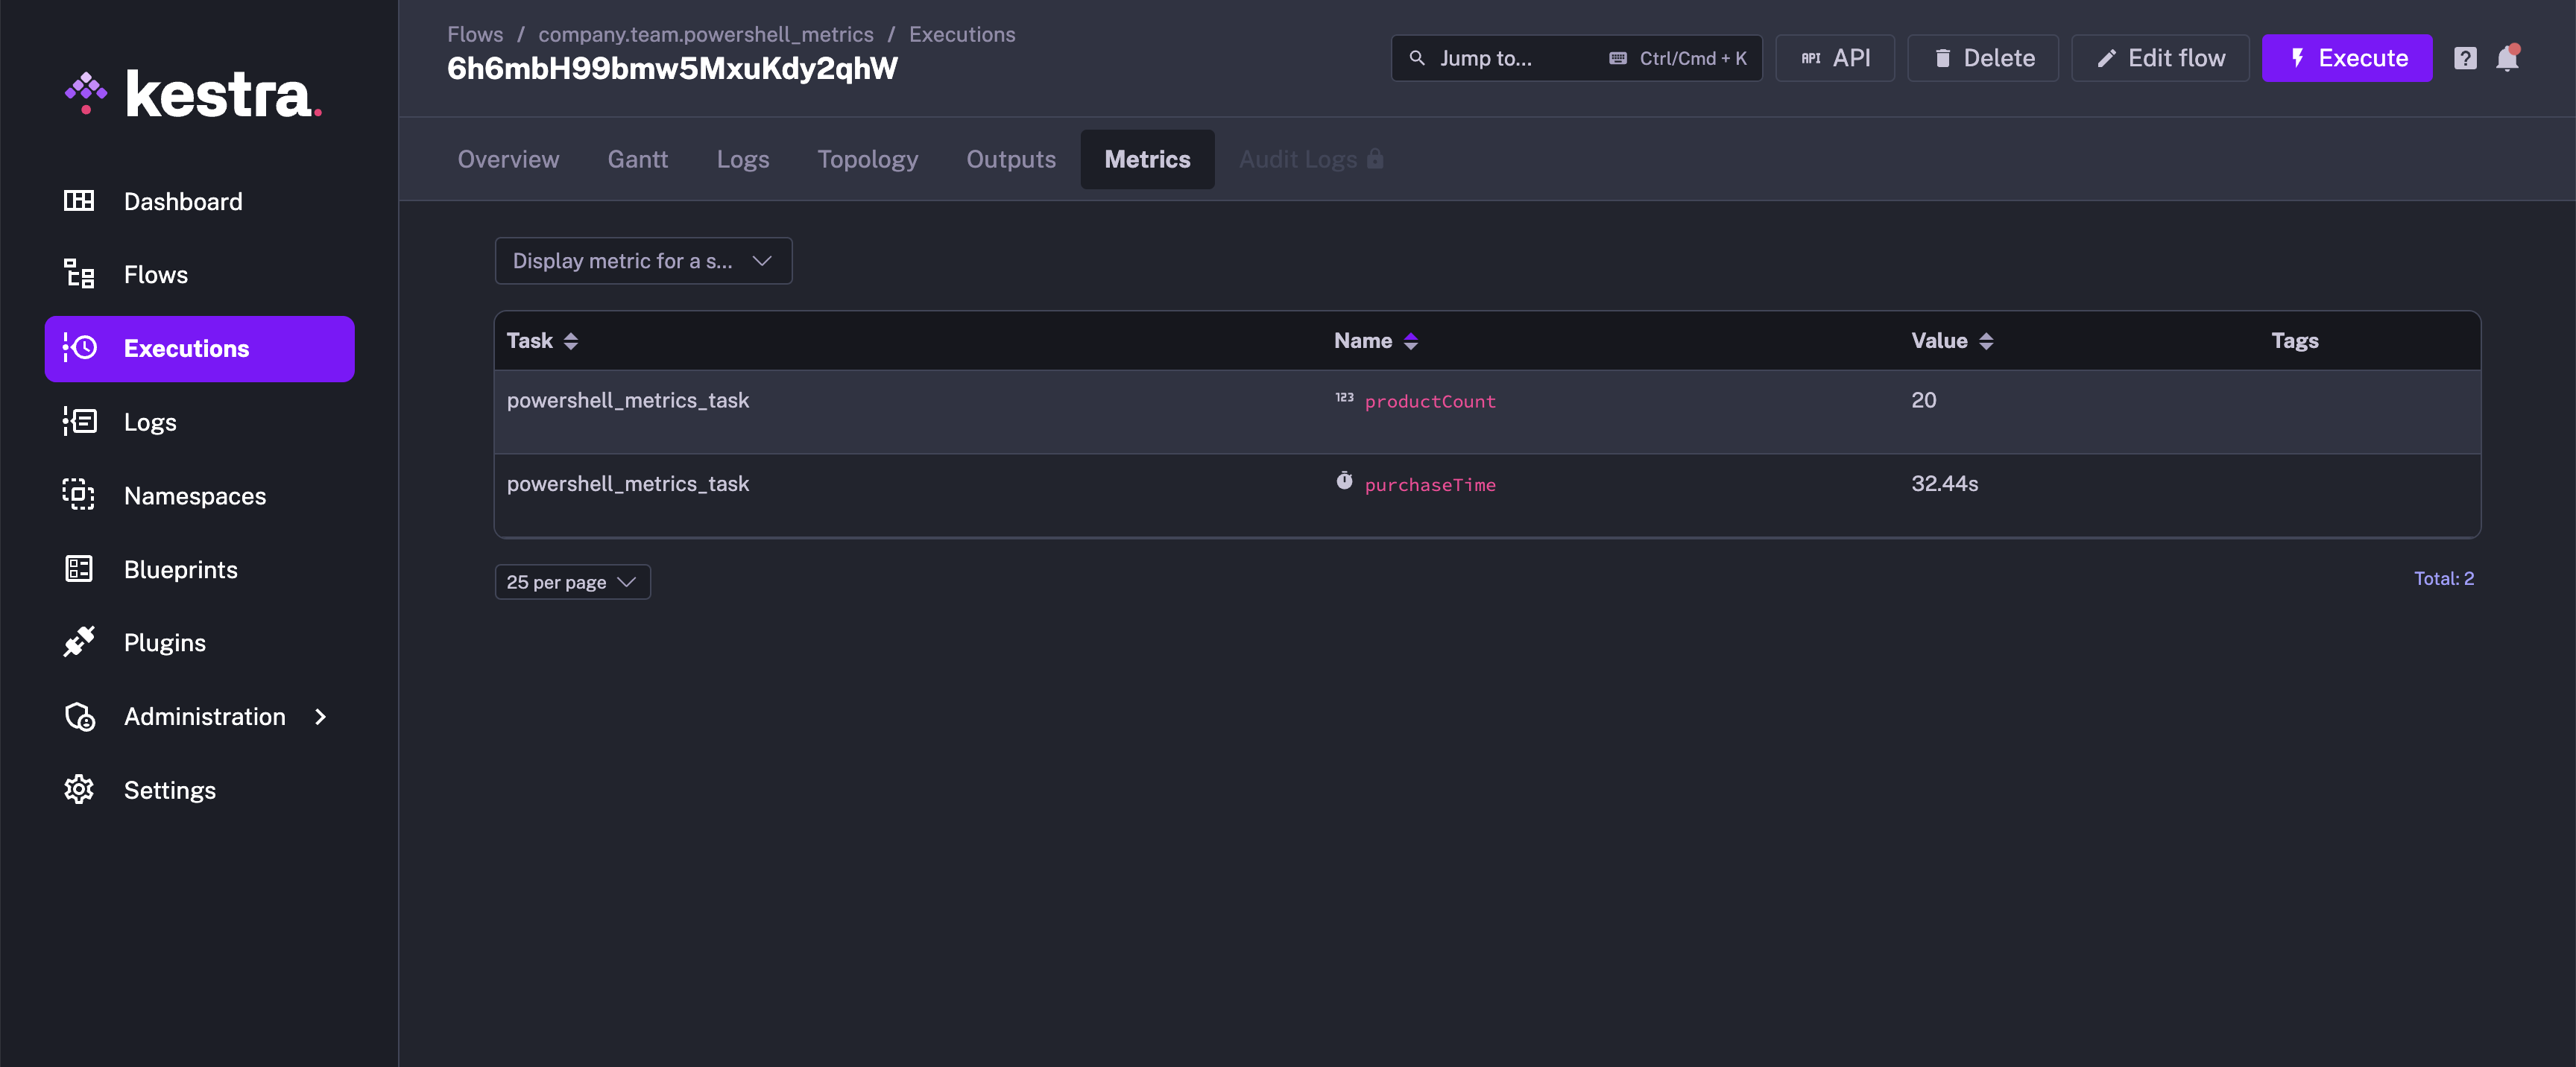The image size is (2576, 1067).
Task: Open Blueprints section
Action: (x=180, y=568)
